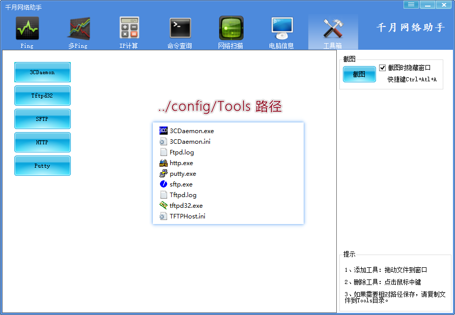Close the 千月网络助手 window
Screen dimensions: 455x315
[444, 5]
